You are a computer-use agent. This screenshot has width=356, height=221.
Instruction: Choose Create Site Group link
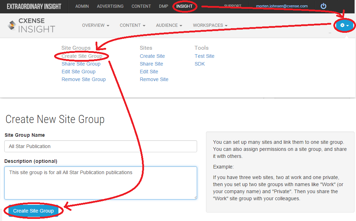[82, 56]
